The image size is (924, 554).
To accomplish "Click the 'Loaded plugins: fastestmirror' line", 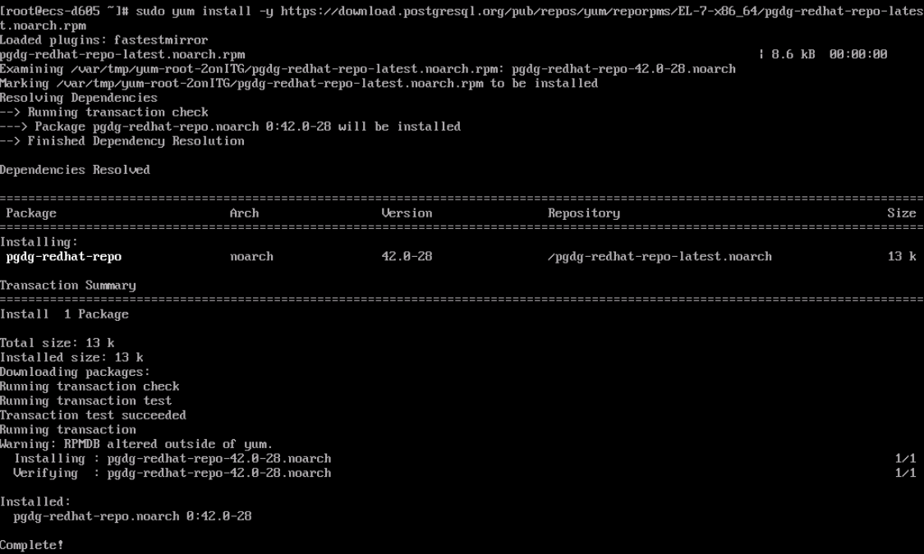I will [x=103, y=40].
